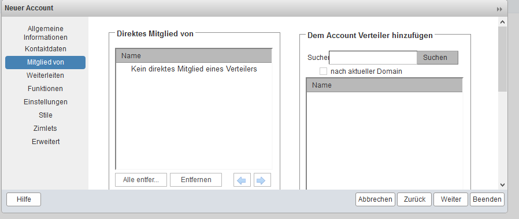Click the scrollbar down arrow
The width and height of the screenshot is (519, 219).
502,185
